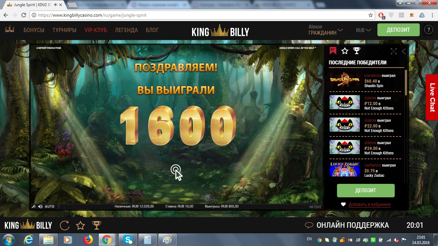
Task: Mute the Jungle Spirit tab audio
Action: (56, 5)
